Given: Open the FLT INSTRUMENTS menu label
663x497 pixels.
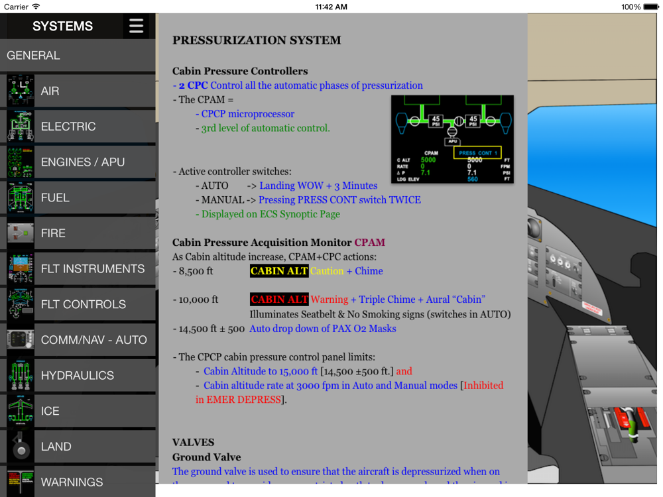Looking at the screenshot, I should 93,268.
